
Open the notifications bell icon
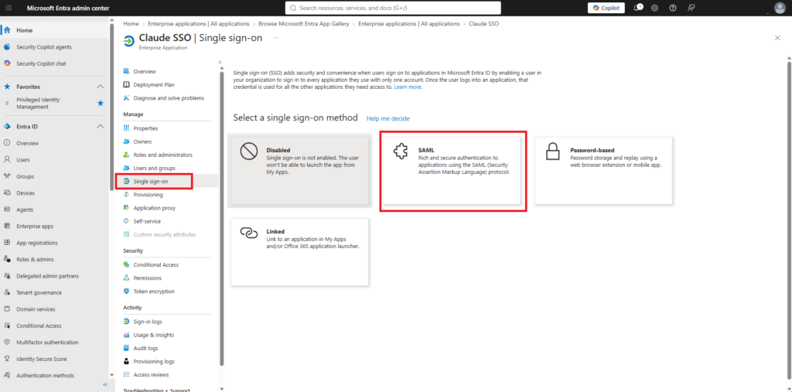638,8
